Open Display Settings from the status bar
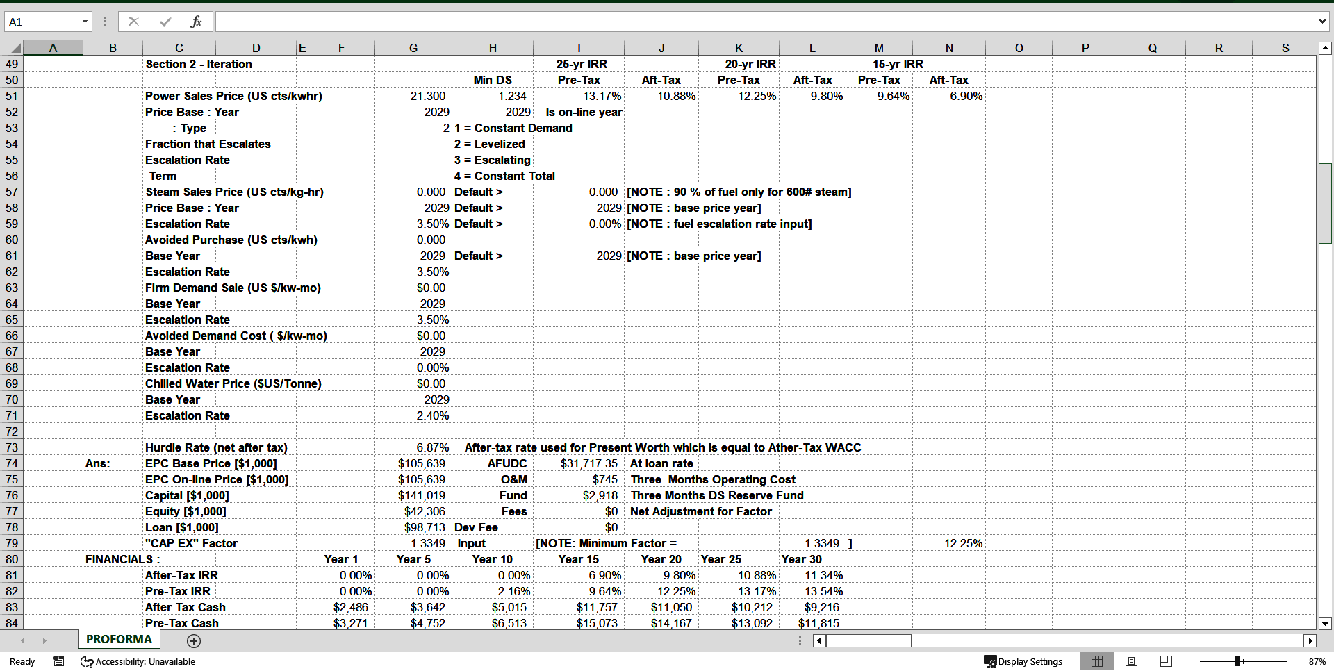This screenshot has height=671, width=1334. point(1024,661)
